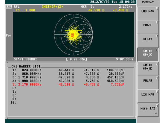164x123 pixels.
Task: Click the empty marker 10 row label
Action: 13,102
